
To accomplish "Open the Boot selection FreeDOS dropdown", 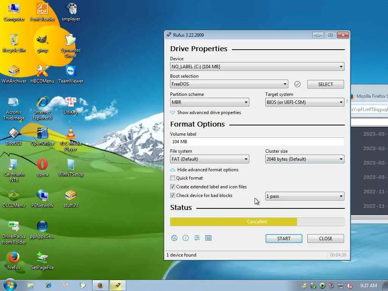I will [x=229, y=84].
